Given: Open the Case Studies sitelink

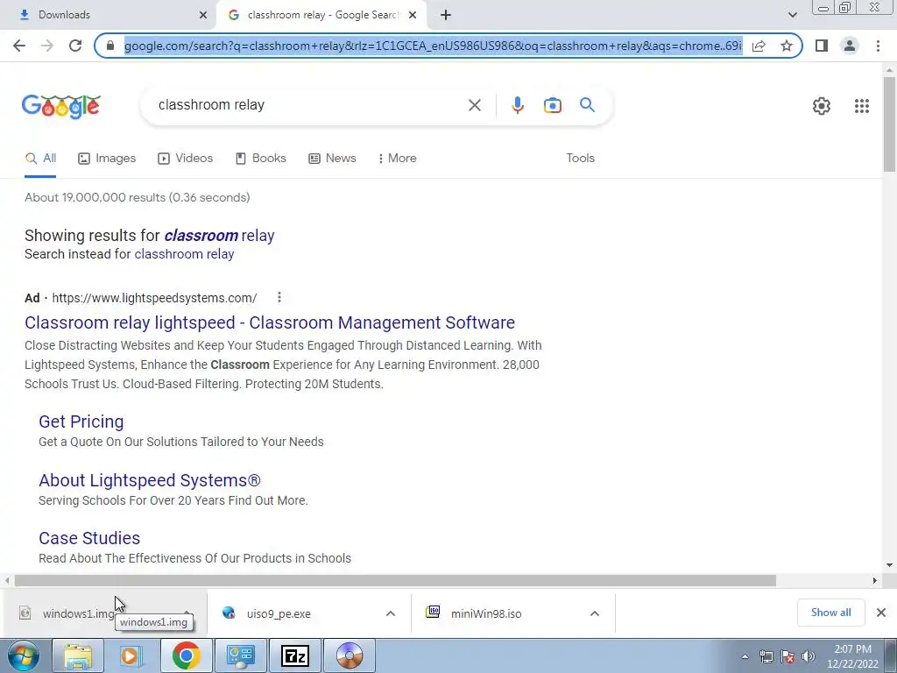Looking at the screenshot, I should tap(89, 538).
